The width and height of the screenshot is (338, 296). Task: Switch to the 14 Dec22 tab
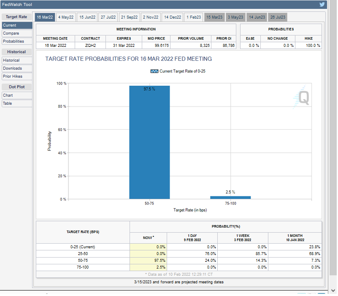pos(173,17)
